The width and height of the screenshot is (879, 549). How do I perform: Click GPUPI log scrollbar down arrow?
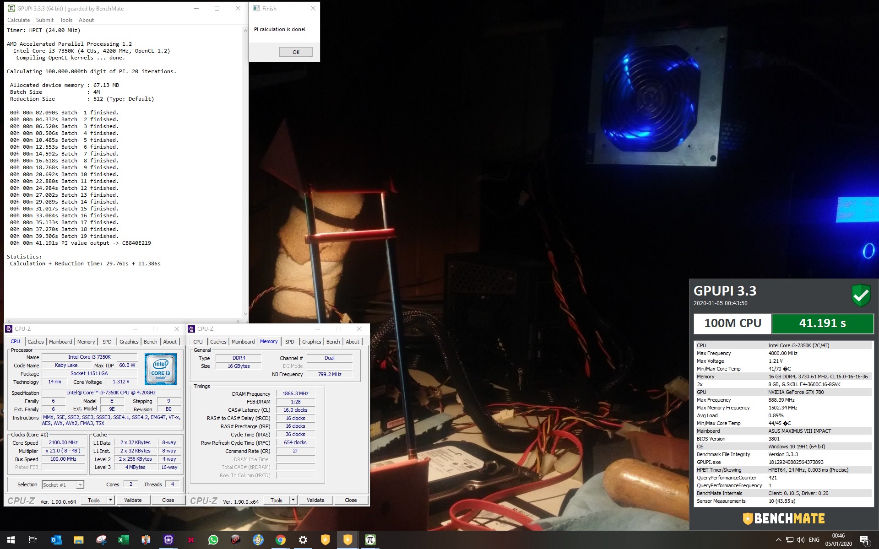click(x=245, y=314)
